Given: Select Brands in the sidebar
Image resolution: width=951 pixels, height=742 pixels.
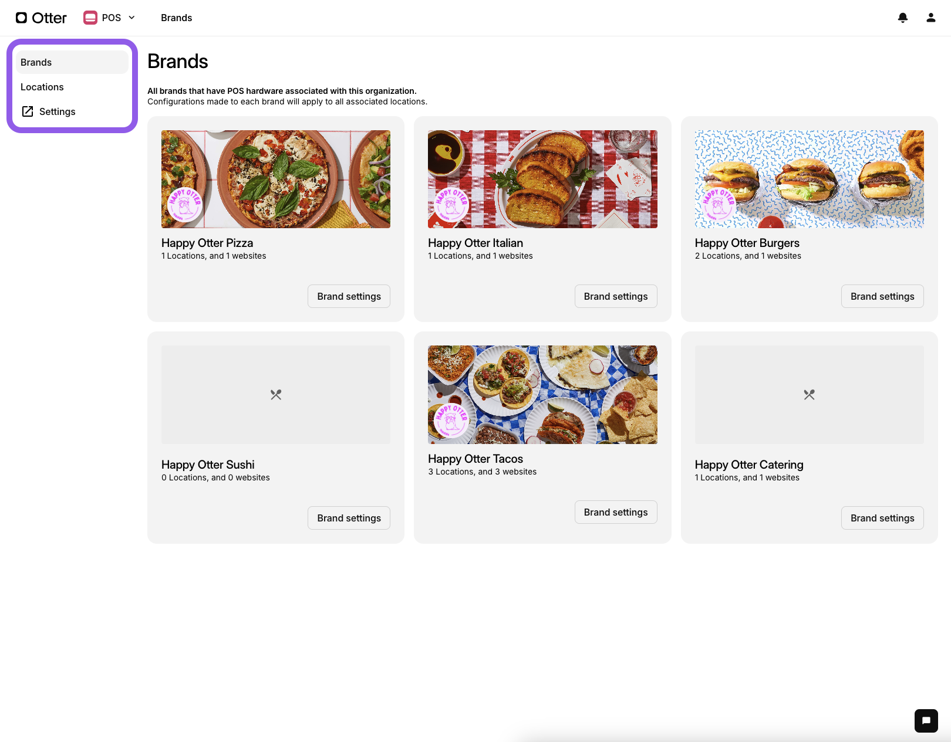Looking at the screenshot, I should tap(36, 62).
